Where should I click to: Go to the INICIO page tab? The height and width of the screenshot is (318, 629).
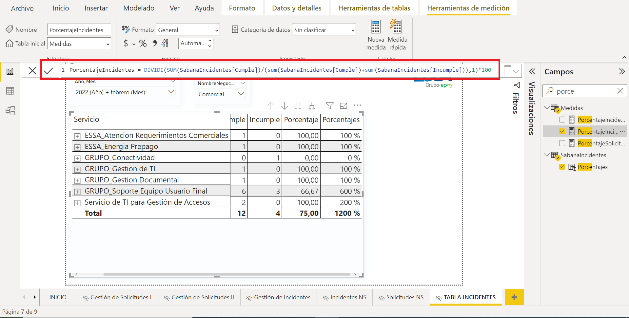pyautogui.click(x=58, y=297)
